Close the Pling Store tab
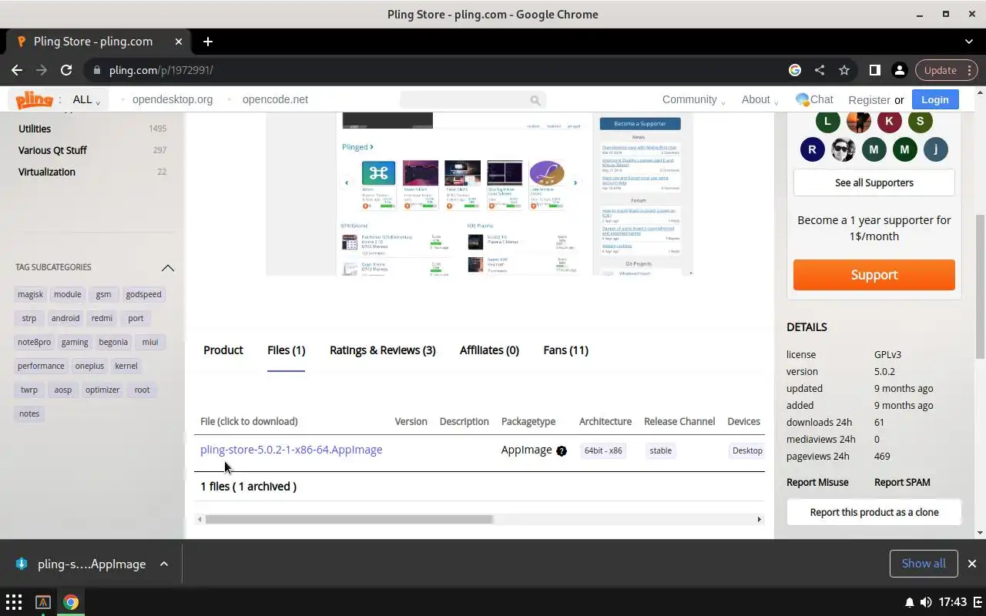The width and height of the screenshot is (986, 616). 179,42
